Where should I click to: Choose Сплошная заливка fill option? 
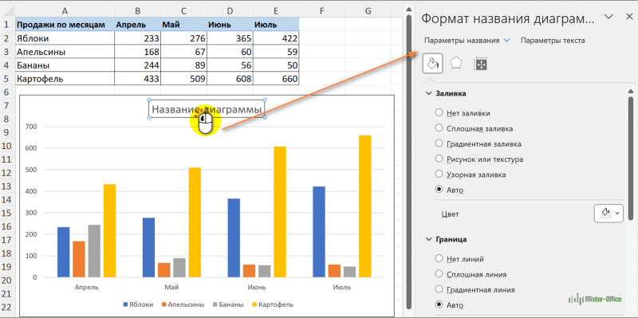click(439, 128)
